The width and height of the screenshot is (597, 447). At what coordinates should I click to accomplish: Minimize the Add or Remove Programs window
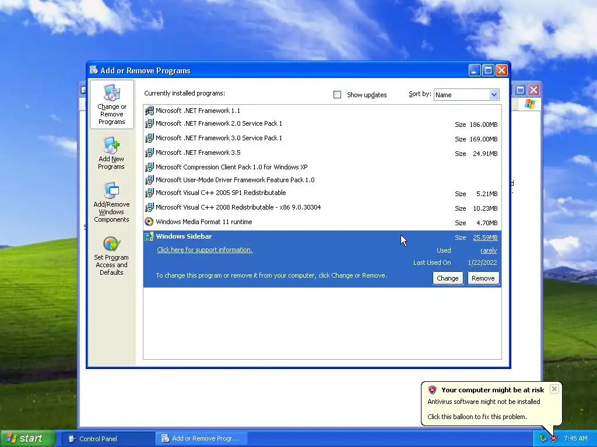coord(475,70)
